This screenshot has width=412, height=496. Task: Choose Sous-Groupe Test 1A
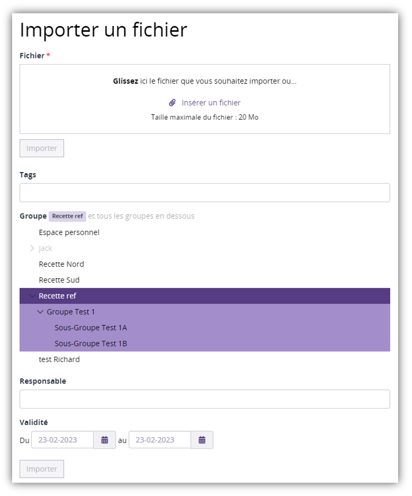91,328
